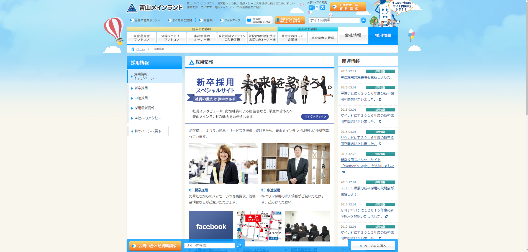This screenshot has width=528, height=252.
Task: Click the man in suit photo thumbnail
Action: point(296,164)
